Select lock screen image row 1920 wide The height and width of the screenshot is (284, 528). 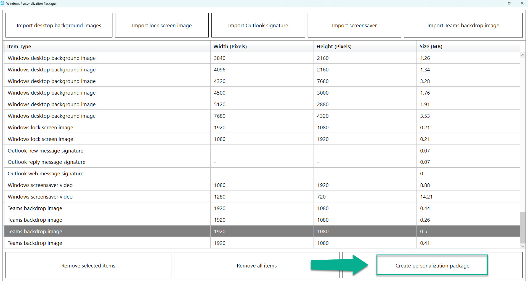tap(262, 127)
